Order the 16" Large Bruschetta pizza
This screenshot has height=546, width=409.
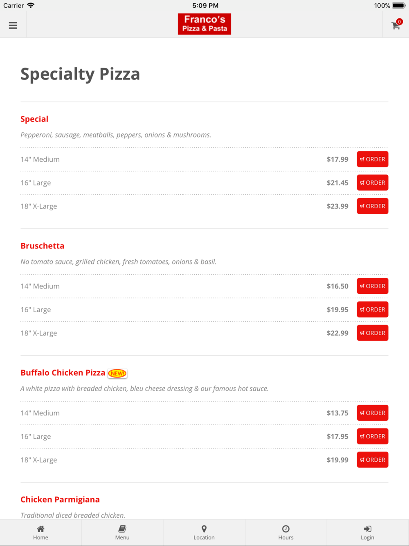pyautogui.click(x=373, y=309)
